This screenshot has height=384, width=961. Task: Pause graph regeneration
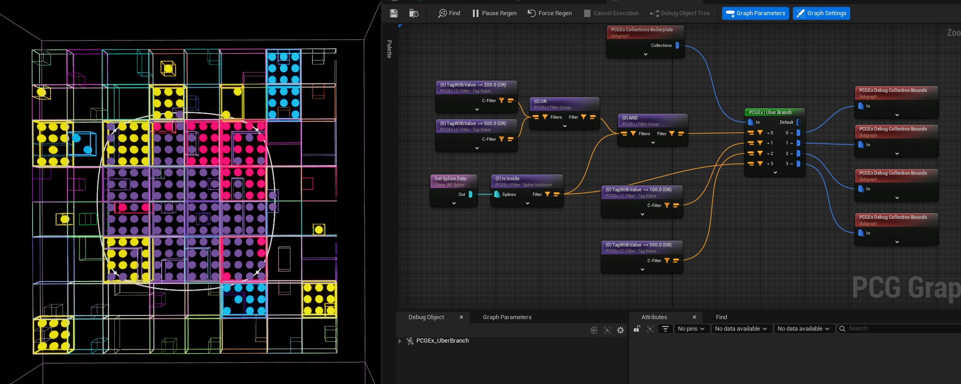coord(495,13)
